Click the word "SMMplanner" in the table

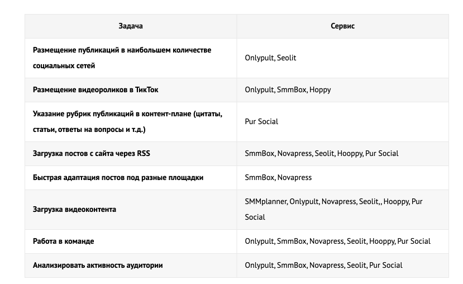click(x=265, y=201)
